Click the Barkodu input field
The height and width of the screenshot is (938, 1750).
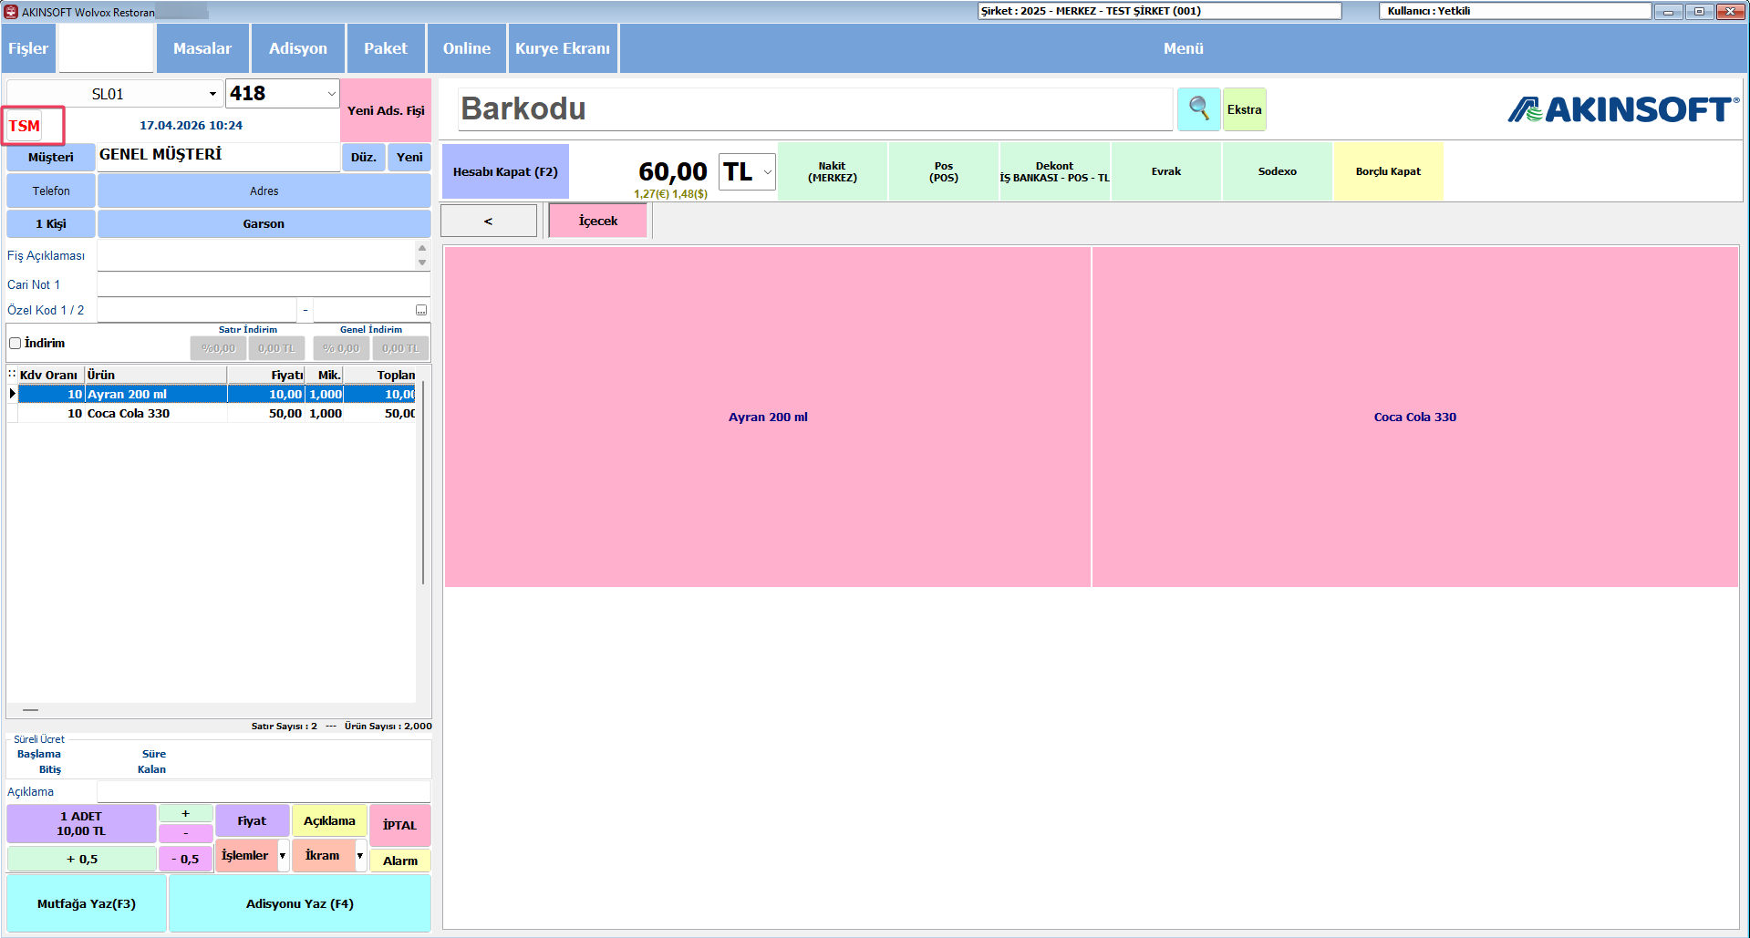[x=815, y=109]
